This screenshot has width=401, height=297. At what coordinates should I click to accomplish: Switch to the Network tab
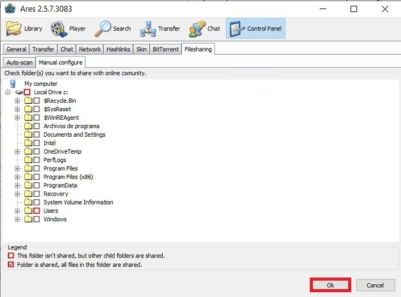pos(89,49)
